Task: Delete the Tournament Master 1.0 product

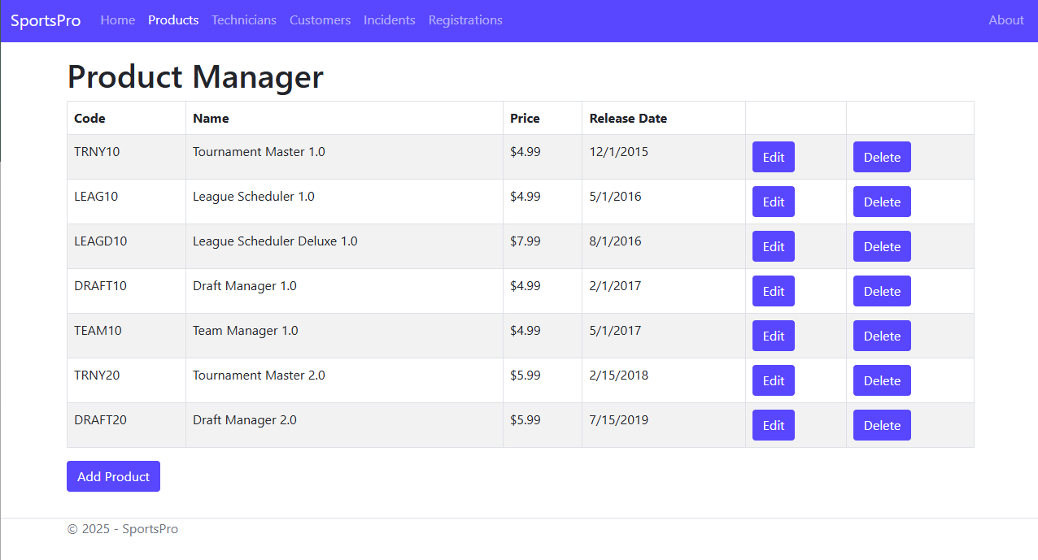Action: 882,157
